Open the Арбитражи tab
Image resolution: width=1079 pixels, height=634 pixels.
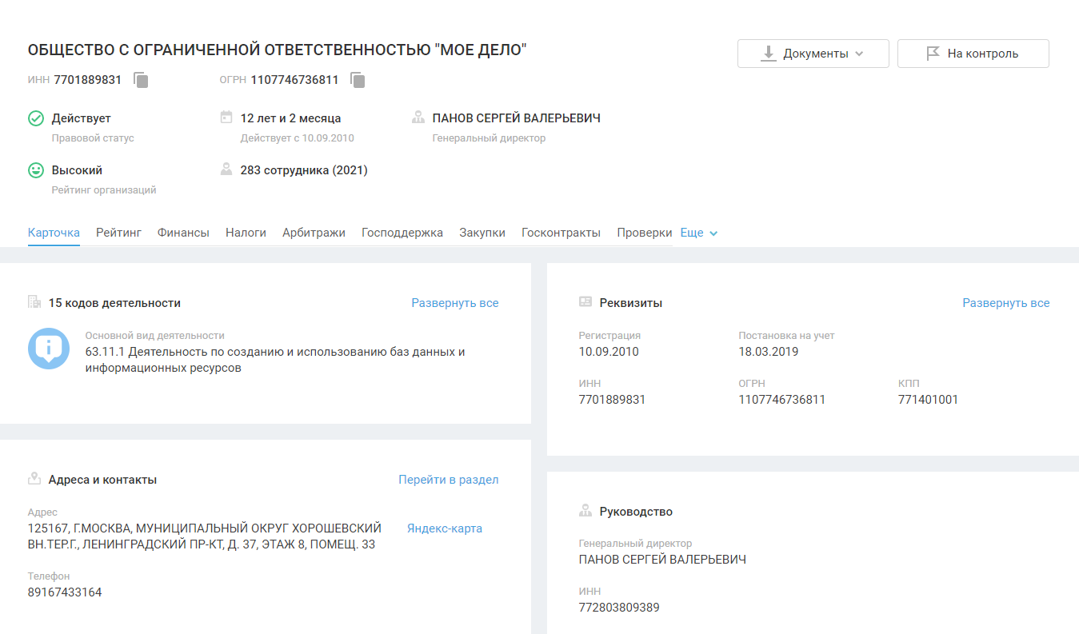coord(314,233)
